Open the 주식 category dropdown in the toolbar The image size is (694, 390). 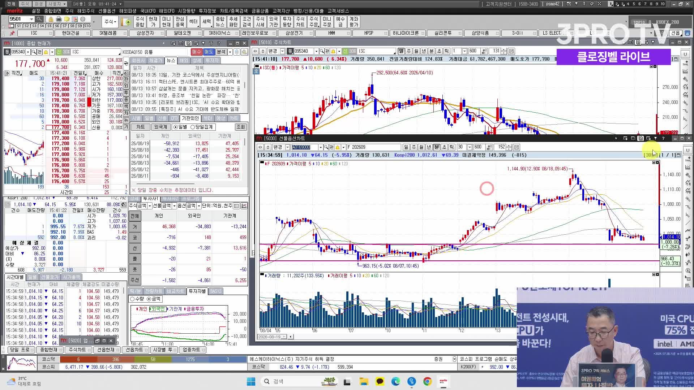[x=110, y=22]
